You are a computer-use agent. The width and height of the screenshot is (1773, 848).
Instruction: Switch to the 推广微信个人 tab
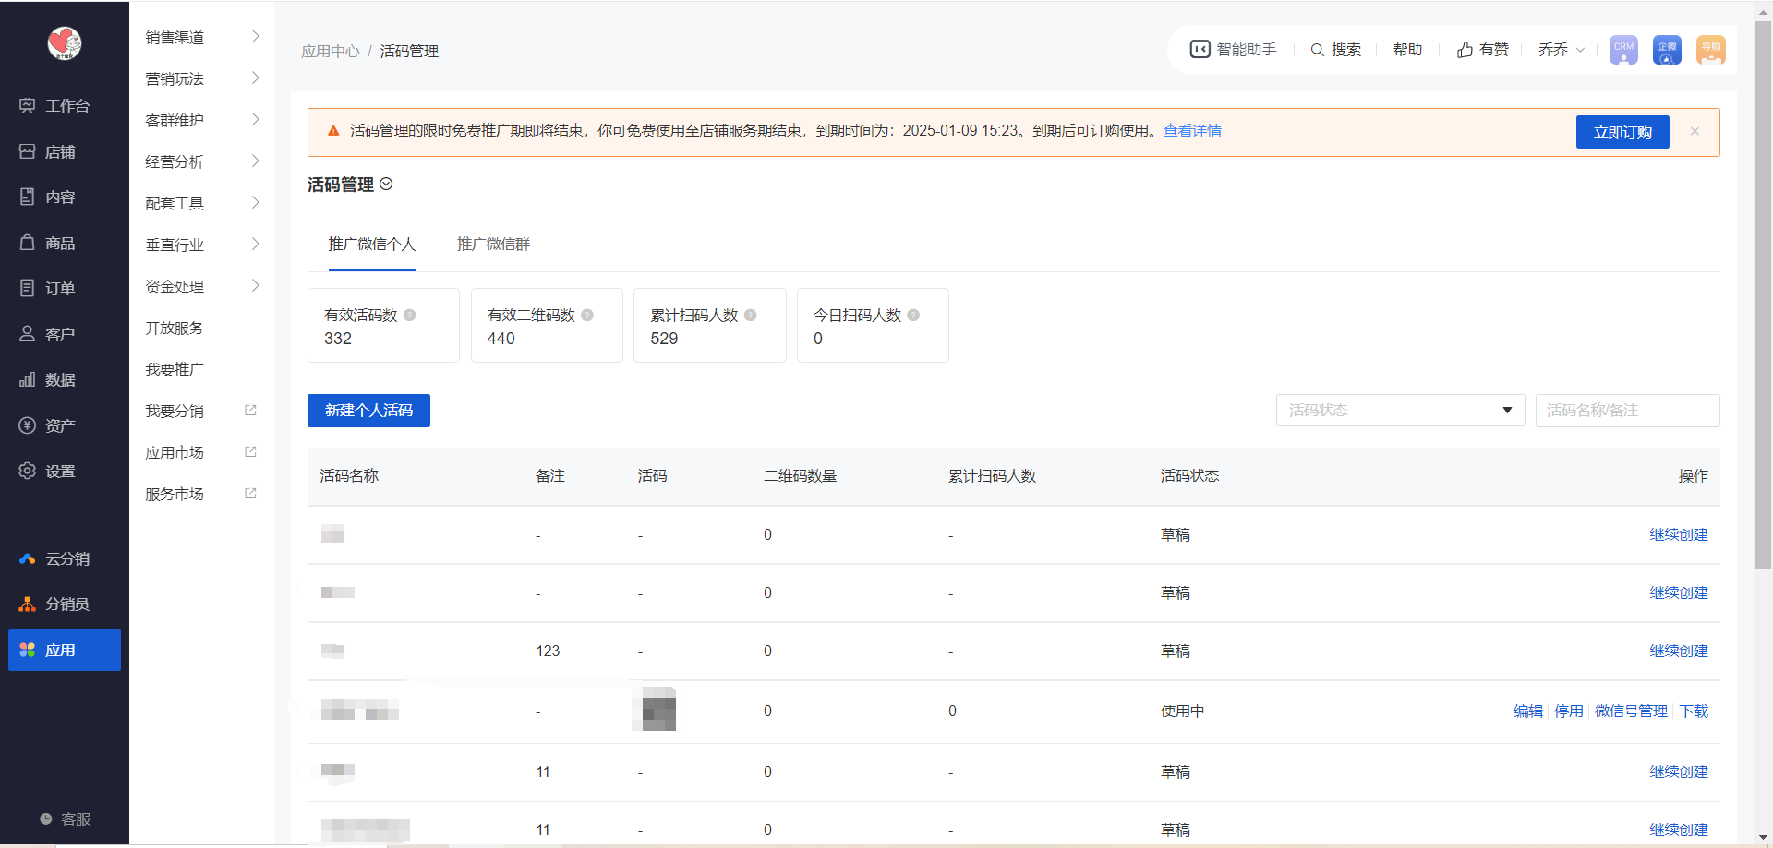[x=372, y=245]
